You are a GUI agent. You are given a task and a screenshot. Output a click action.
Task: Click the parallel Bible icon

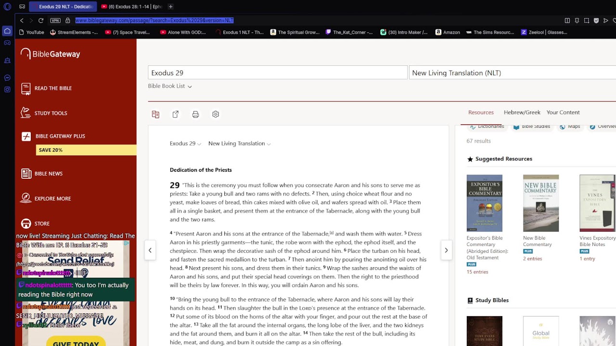155,114
